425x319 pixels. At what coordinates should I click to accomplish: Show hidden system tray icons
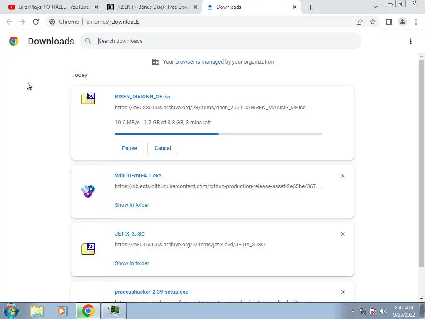coord(353,311)
